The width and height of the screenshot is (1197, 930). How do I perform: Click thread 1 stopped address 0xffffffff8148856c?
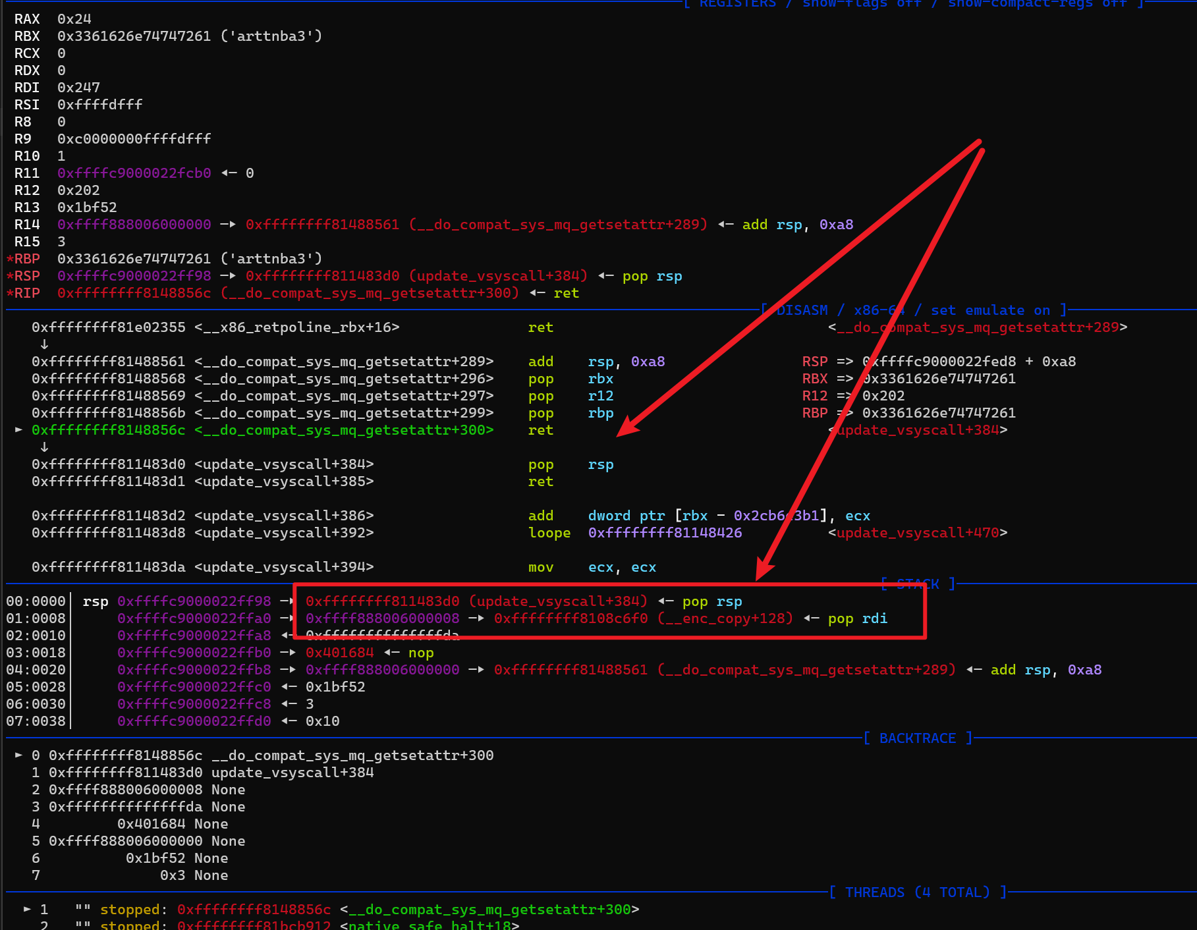[254, 910]
